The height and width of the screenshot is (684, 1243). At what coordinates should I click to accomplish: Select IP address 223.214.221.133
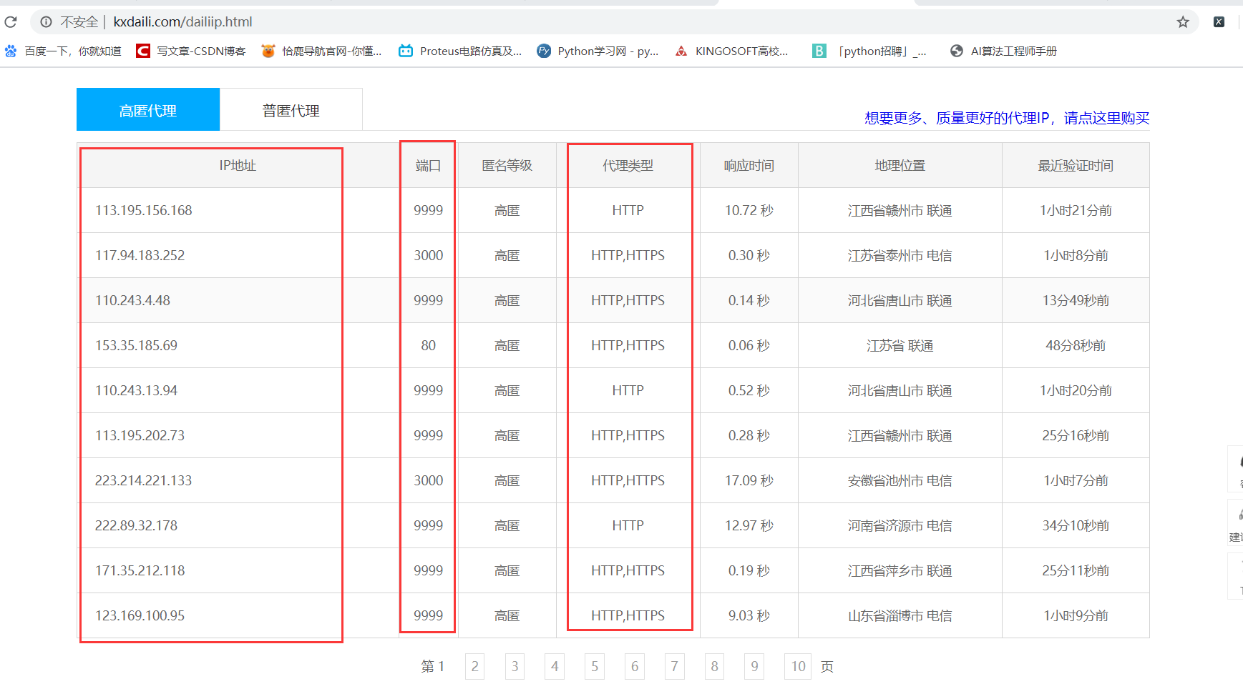click(144, 480)
